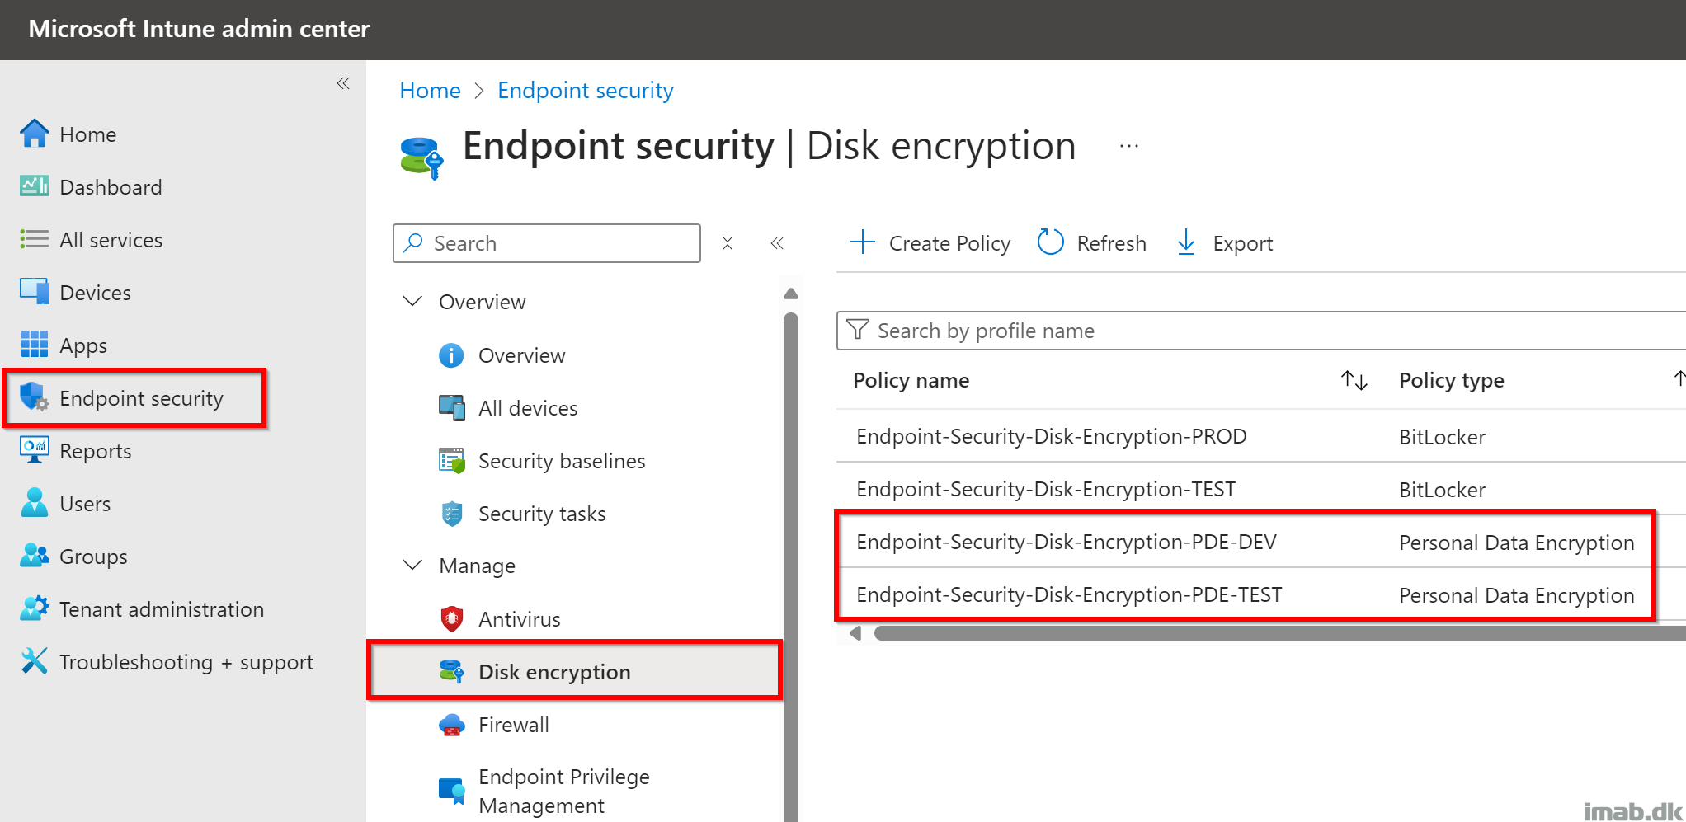Collapse the left navigation sidebar

(x=343, y=83)
